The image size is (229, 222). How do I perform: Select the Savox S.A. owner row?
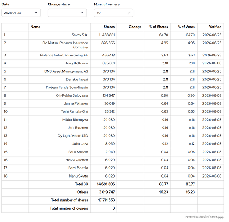point(113,35)
